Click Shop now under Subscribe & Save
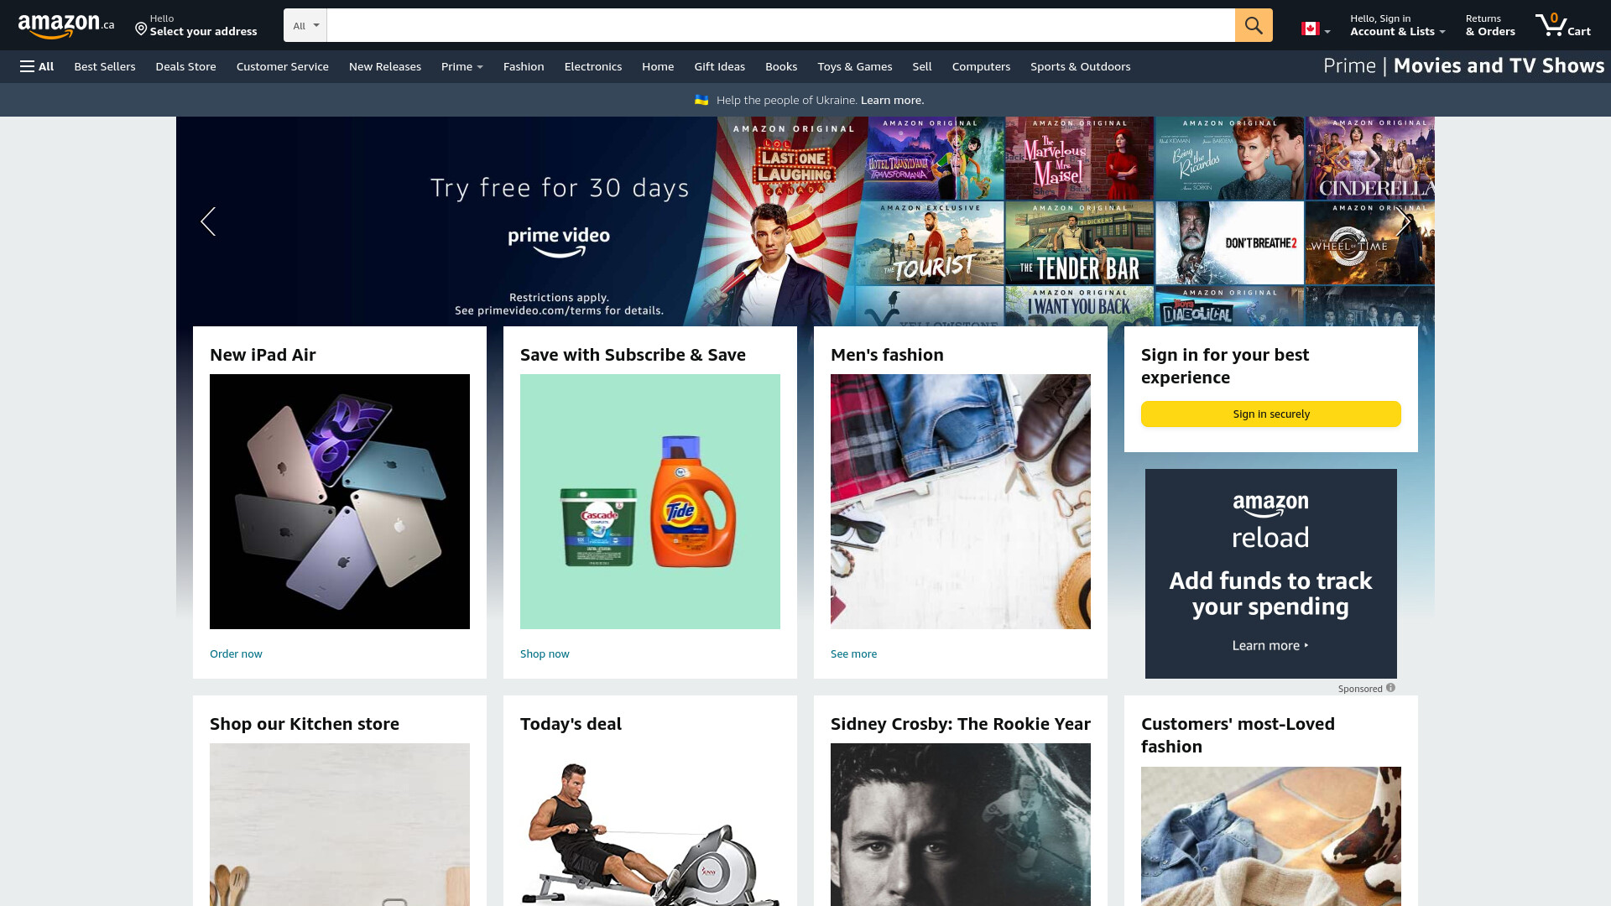 545,653
